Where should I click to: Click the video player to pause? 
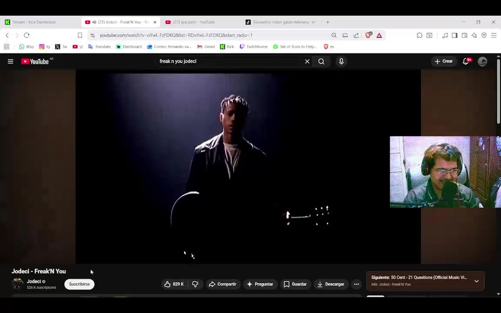(248, 167)
